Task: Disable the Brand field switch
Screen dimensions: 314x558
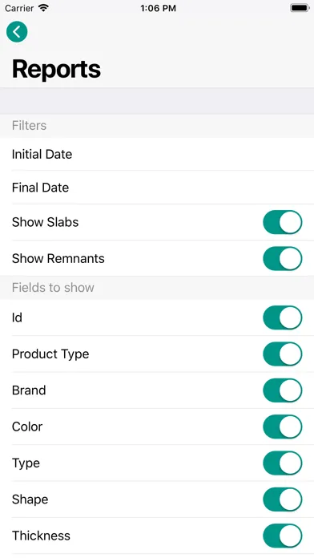Action: coord(282,390)
